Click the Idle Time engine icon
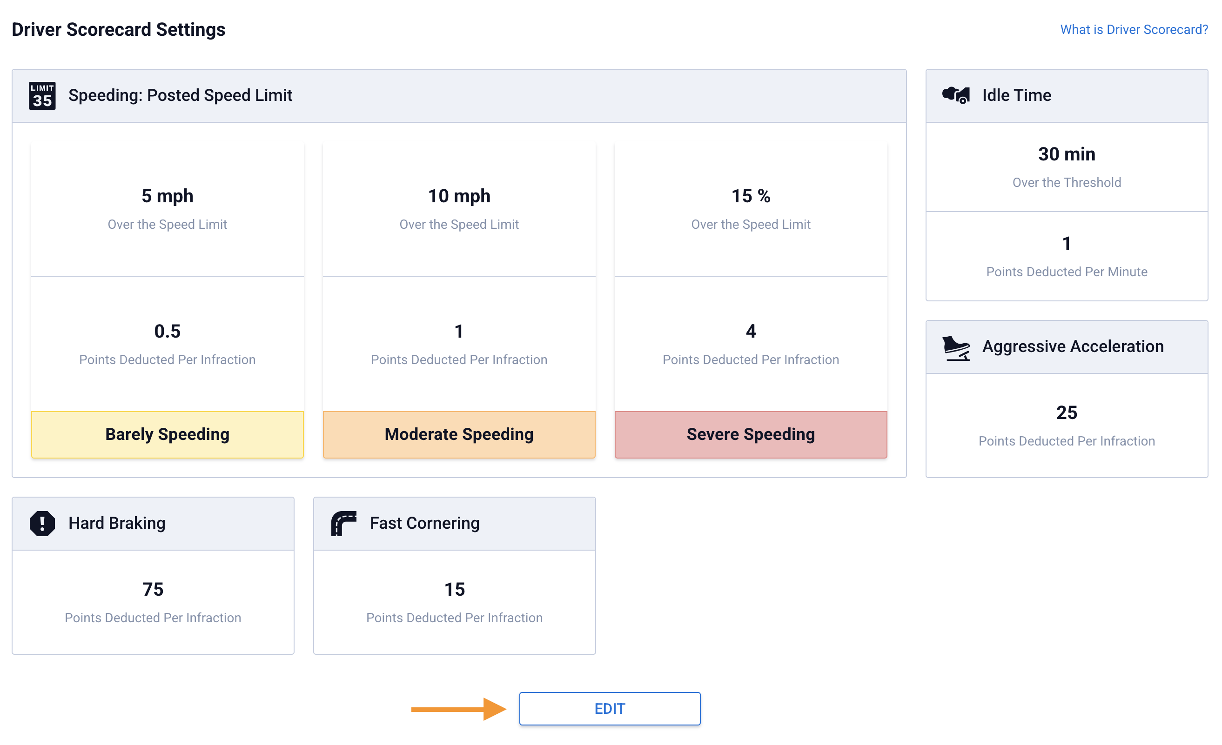 click(956, 95)
